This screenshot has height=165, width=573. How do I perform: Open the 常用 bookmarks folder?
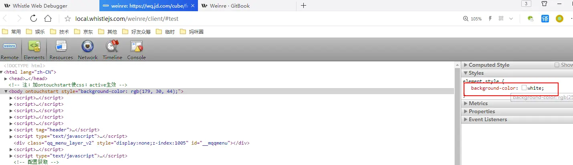(x=12, y=32)
